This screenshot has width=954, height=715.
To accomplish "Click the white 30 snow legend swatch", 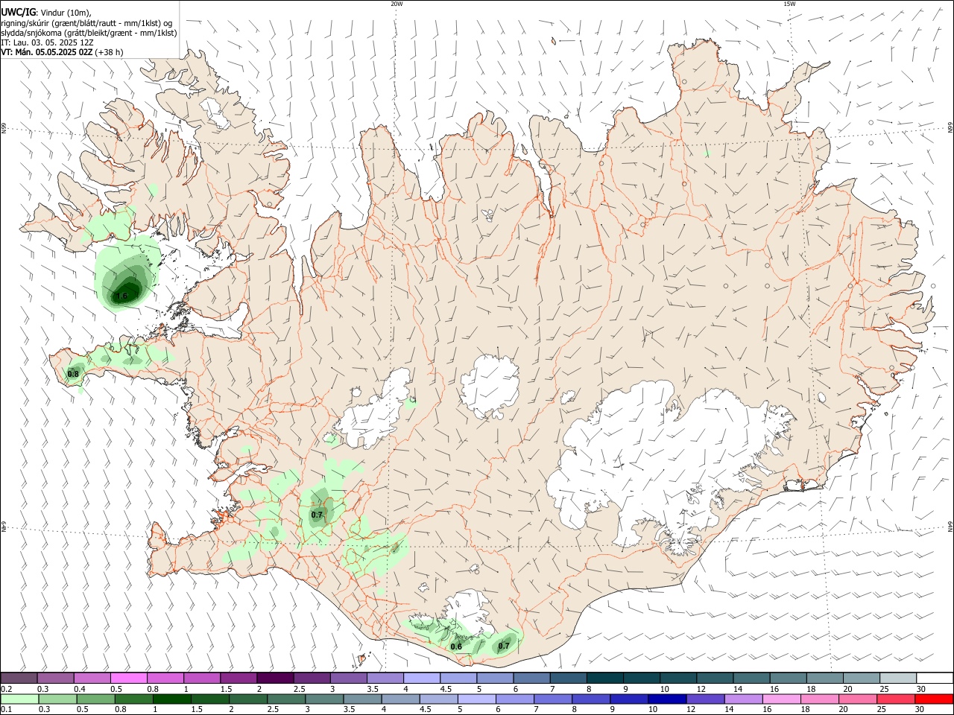I will coord(935,678).
